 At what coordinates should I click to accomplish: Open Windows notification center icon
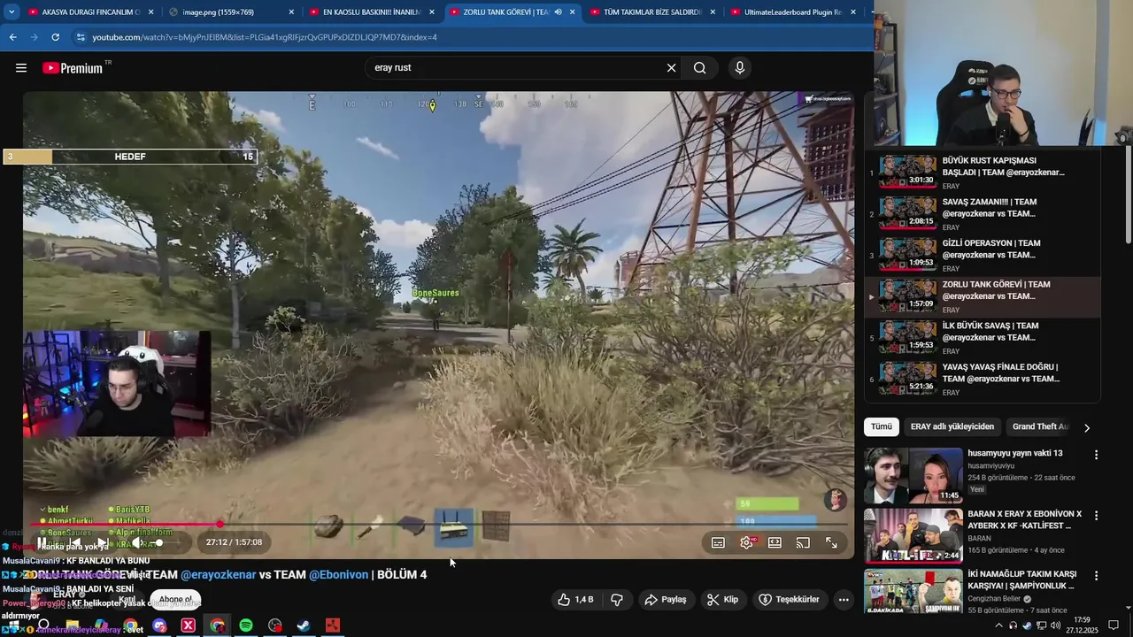(x=1114, y=625)
